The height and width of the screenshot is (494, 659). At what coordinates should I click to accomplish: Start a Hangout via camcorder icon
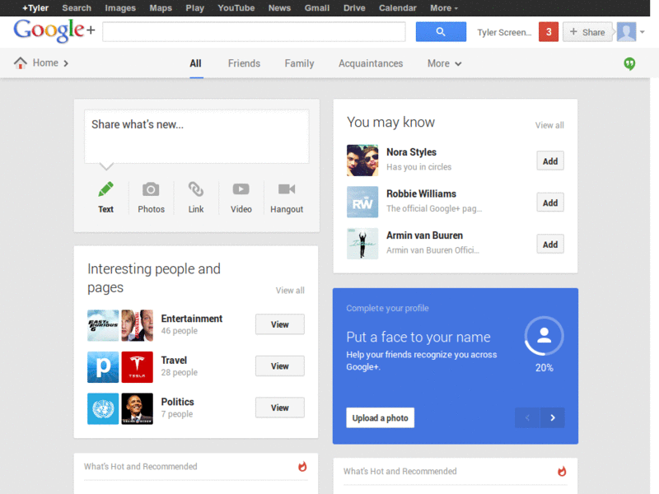287,189
